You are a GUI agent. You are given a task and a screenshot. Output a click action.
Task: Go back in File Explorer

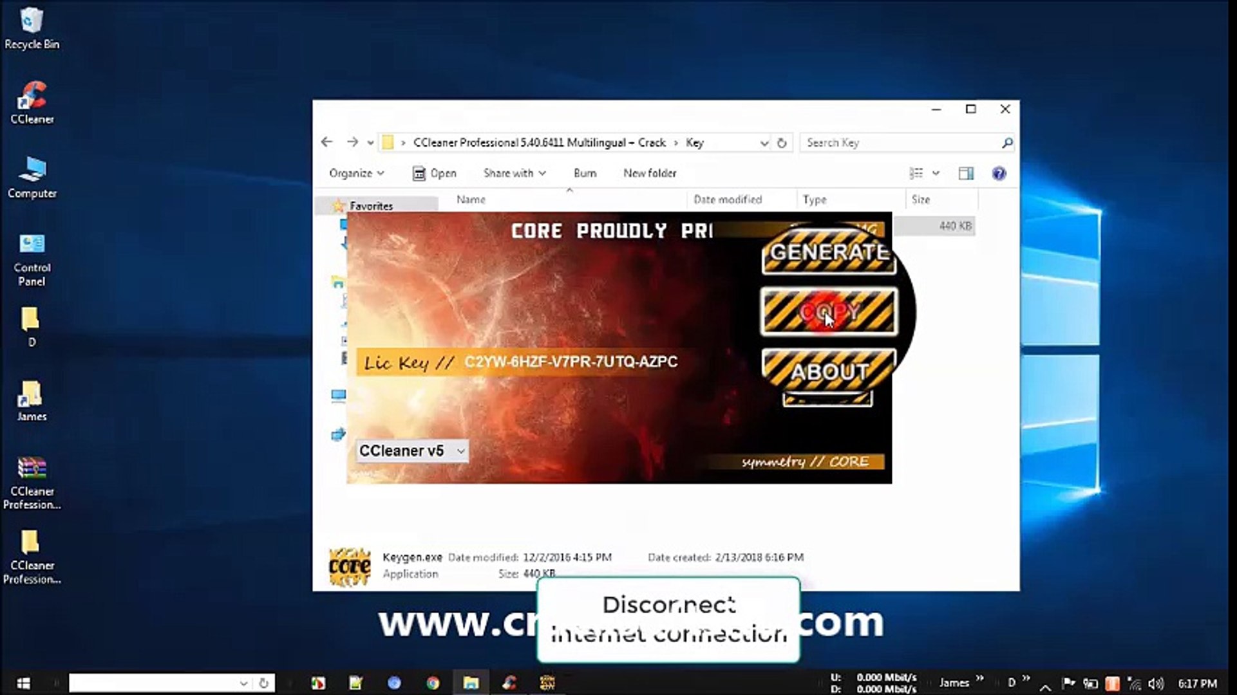(327, 142)
